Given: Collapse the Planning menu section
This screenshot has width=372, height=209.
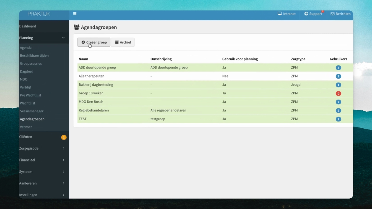Looking at the screenshot, I should 44,38.
